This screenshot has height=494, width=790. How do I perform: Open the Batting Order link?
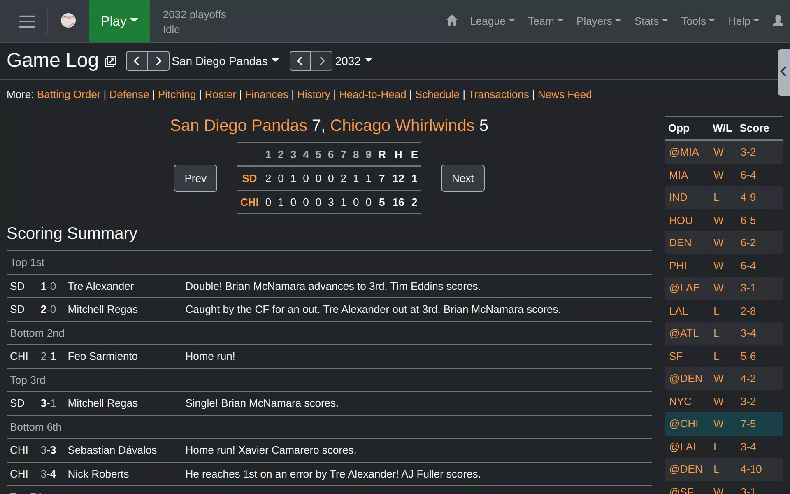tap(69, 94)
